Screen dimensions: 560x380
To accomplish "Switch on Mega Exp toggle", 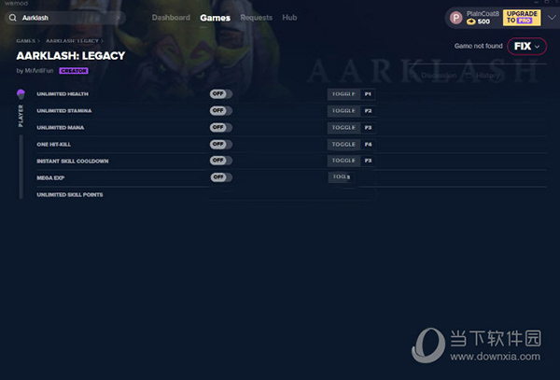I will (220, 177).
